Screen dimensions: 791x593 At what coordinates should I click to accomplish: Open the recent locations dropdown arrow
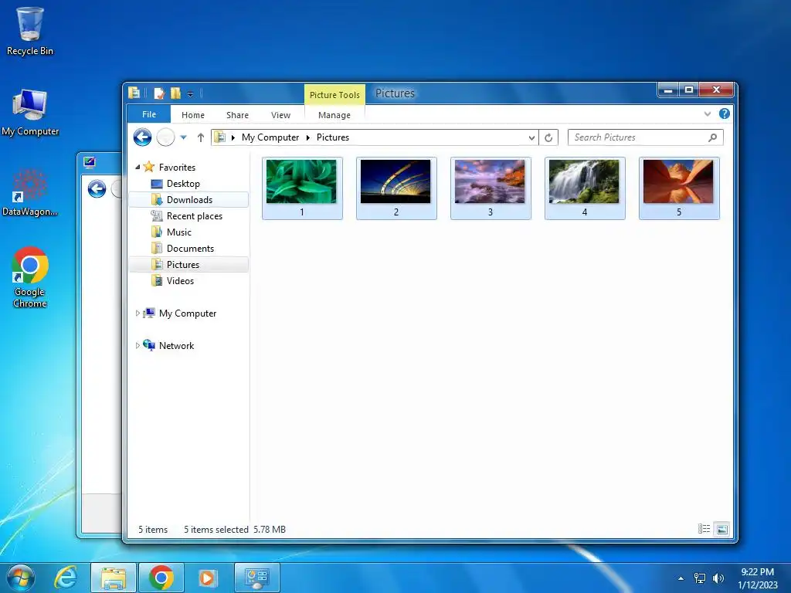pos(184,137)
